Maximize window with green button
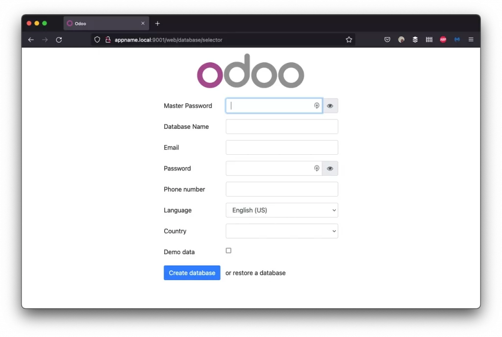502x337 pixels. pyautogui.click(x=45, y=24)
